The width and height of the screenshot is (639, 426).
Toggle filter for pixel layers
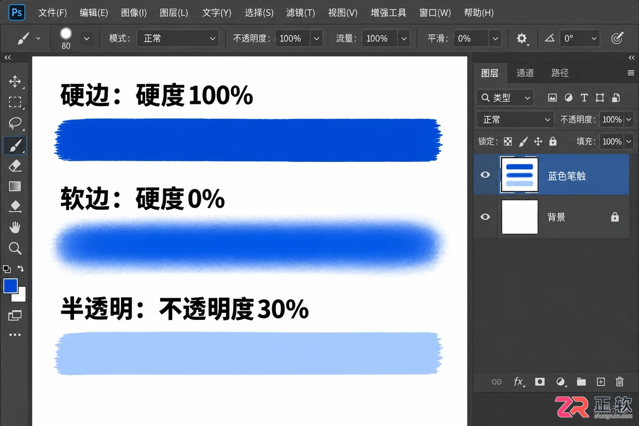pos(552,98)
